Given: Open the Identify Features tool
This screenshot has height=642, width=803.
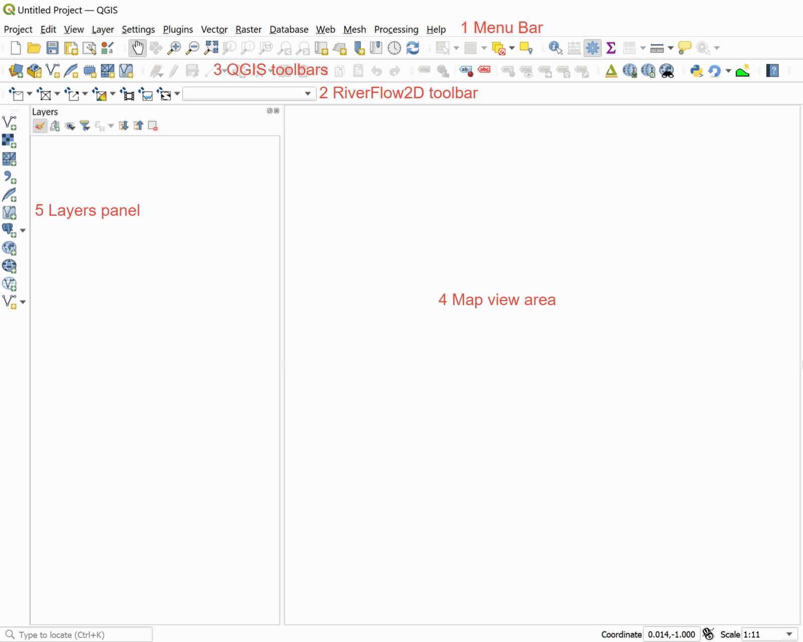Looking at the screenshot, I should coord(555,48).
